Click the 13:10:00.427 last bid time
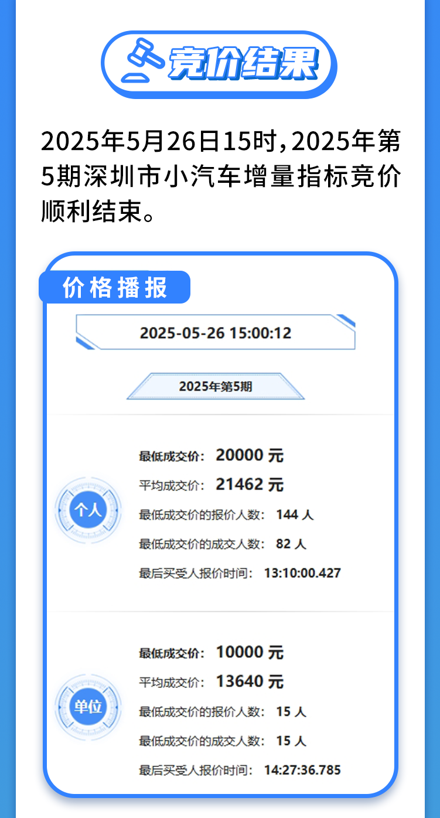This screenshot has width=440, height=818. click(302, 573)
